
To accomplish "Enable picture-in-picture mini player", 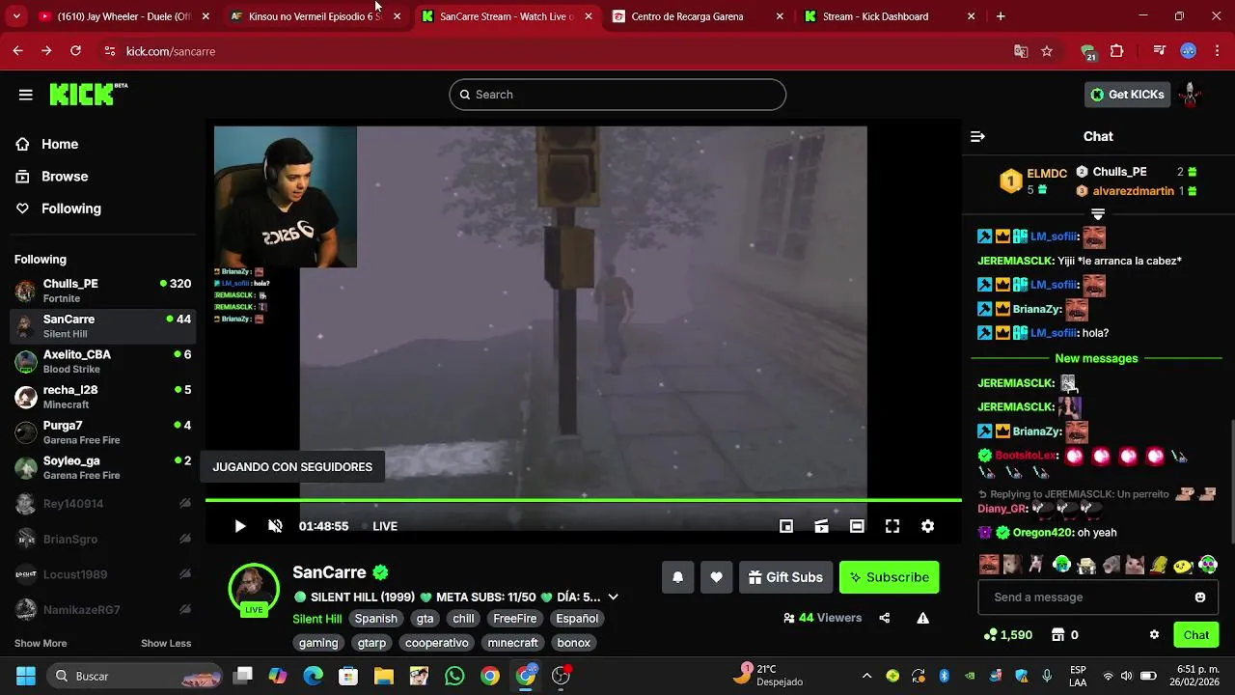I will point(786,526).
